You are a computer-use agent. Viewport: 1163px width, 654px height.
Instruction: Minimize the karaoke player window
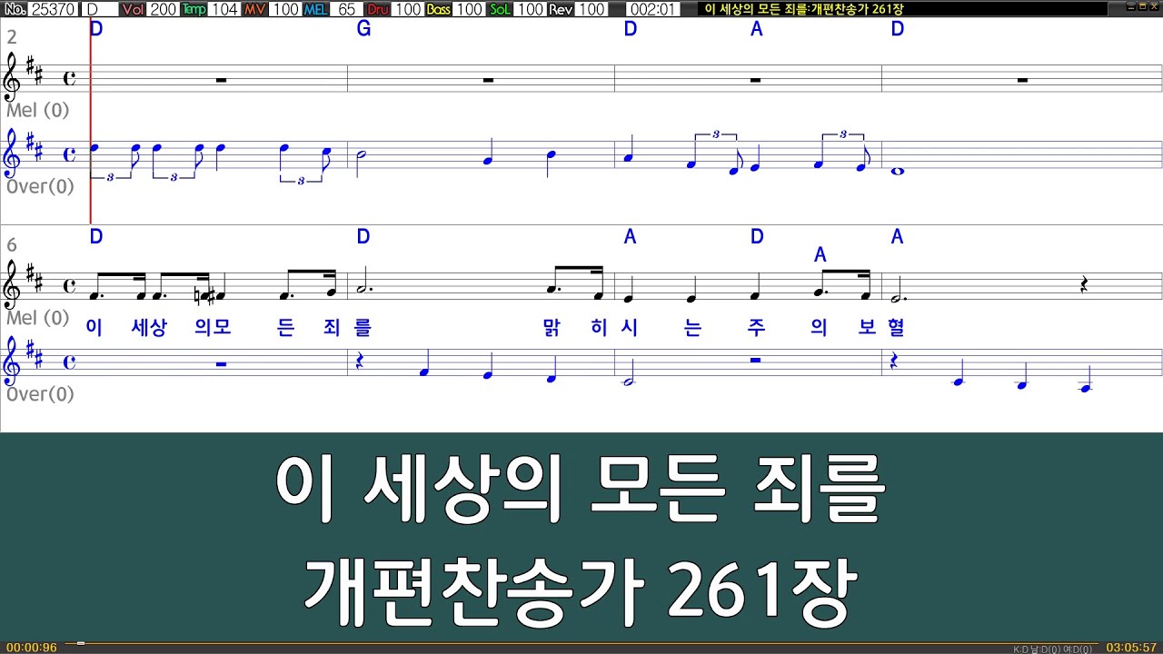(x=1131, y=7)
